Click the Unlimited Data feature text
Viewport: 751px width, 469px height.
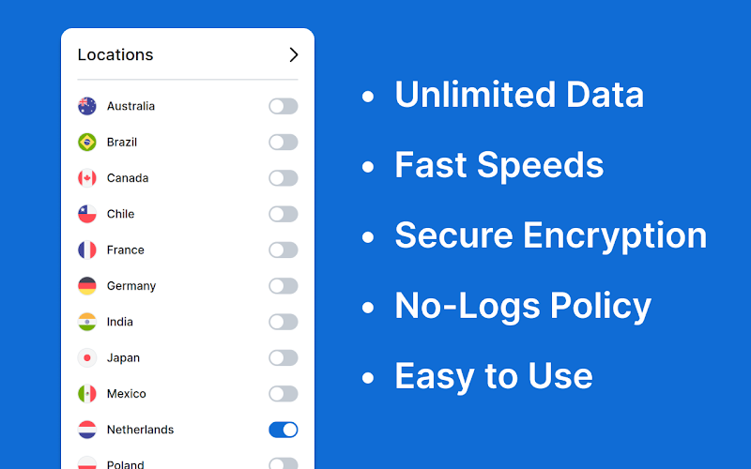519,95
